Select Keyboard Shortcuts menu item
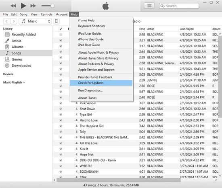 click(101, 26)
